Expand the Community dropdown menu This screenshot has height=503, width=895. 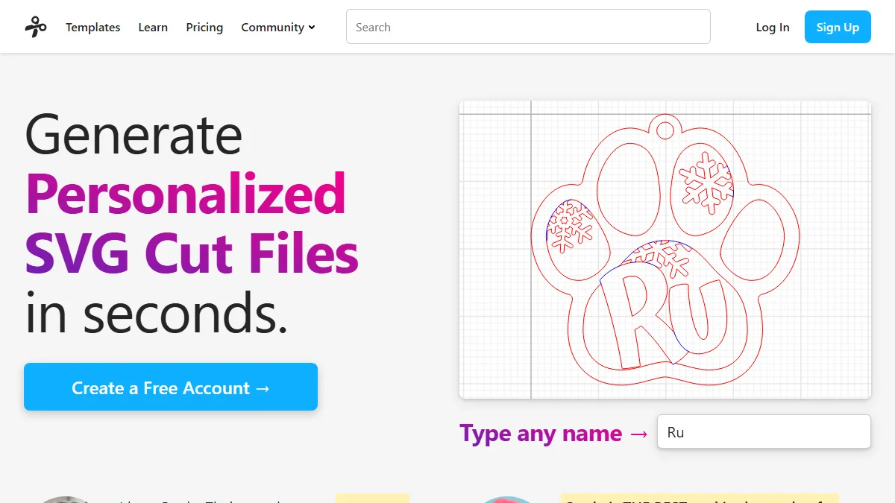(x=278, y=27)
